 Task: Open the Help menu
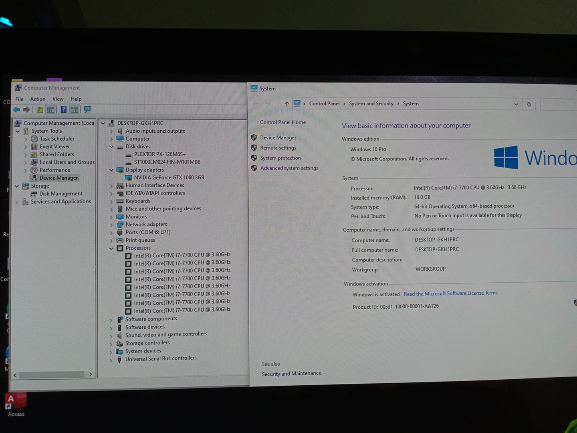coord(76,99)
